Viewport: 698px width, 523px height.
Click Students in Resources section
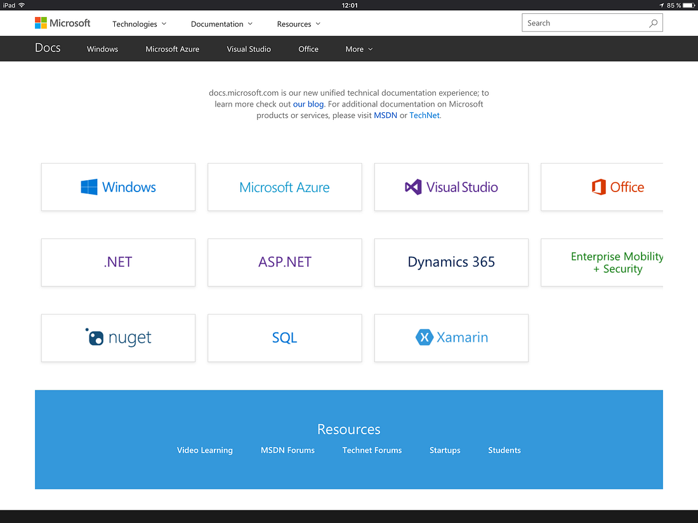504,450
